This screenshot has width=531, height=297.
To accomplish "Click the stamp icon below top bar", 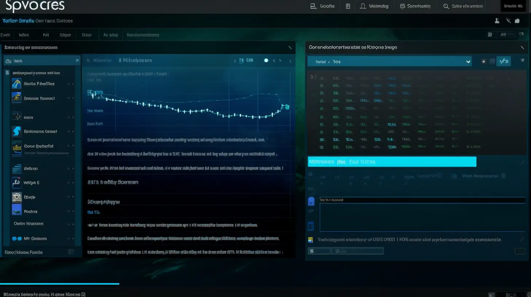I will pos(497,21).
